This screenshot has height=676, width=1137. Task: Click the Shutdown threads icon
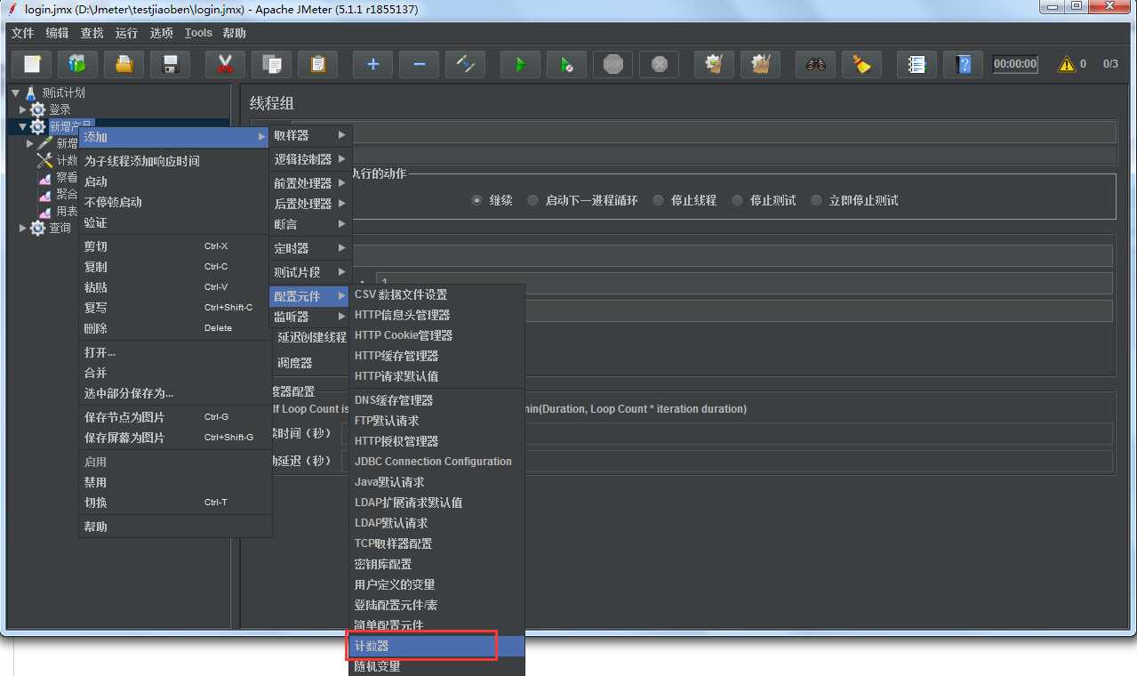[659, 64]
